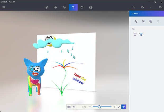Select the active Text tool tab
The height and width of the screenshot is (112, 164).
(73, 7)
